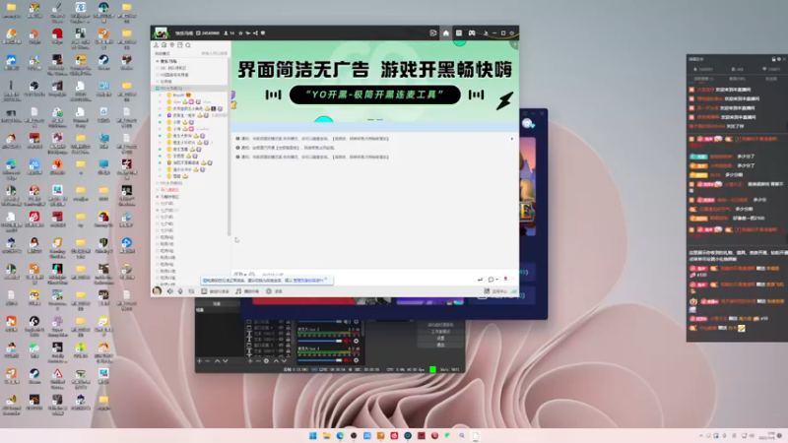The width and height of the screenshot is (788, 443).
Task: Click the user avatar in YY bottom-left corner
Action: click(x=157, y=291)
